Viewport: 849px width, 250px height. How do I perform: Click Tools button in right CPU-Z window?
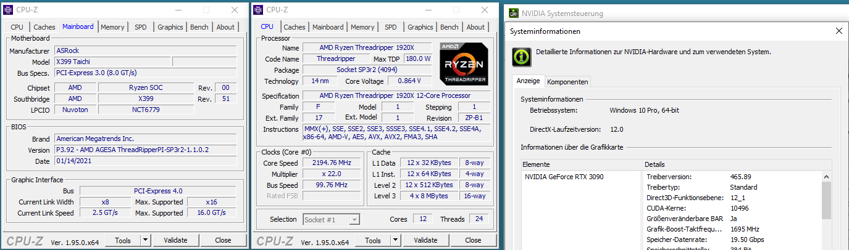point(373,240)
